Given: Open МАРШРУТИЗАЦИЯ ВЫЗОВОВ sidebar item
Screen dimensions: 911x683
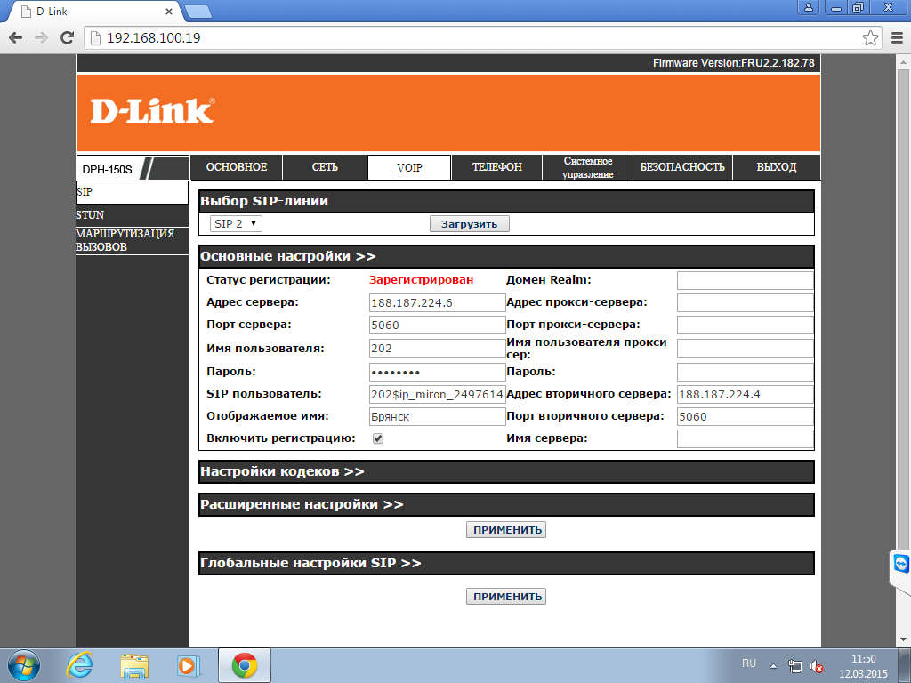Looking at the screenshot, I should 132,240.
